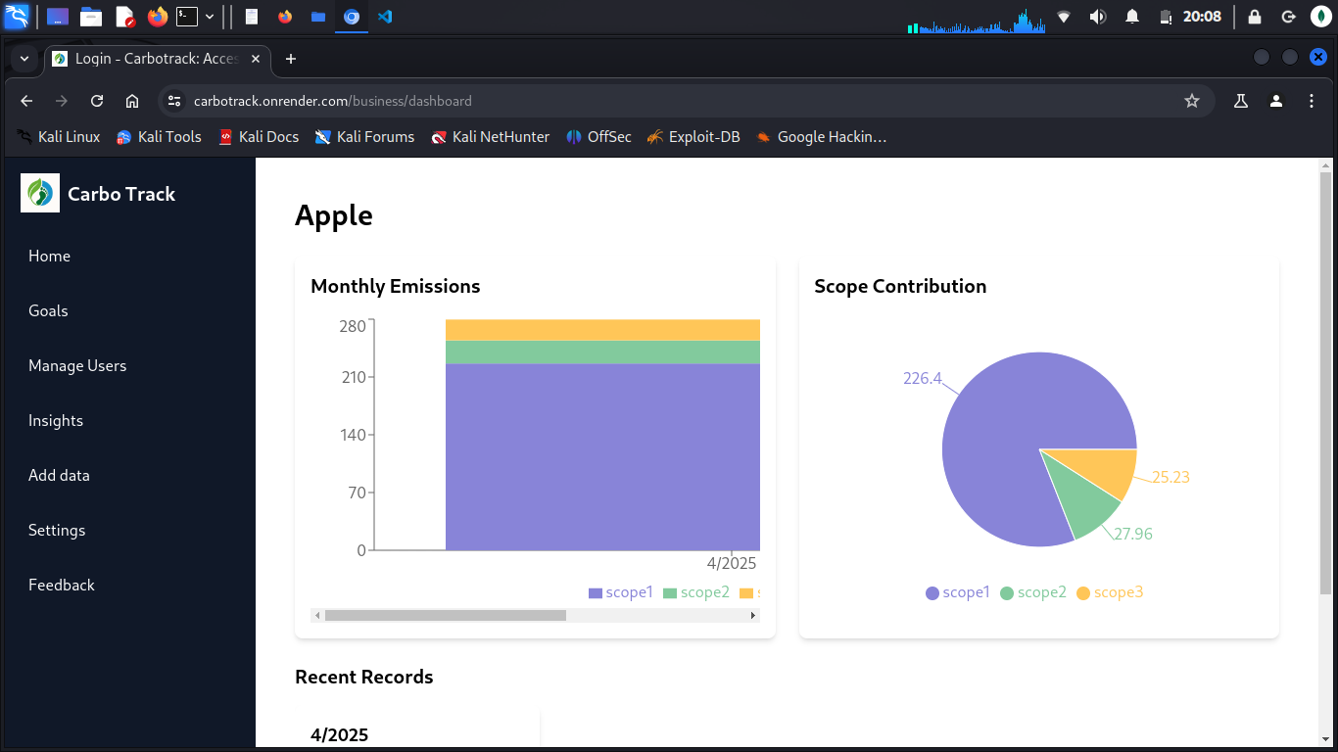
Task: Open the OffSec bookmark
Action: (x=598, y=137)
